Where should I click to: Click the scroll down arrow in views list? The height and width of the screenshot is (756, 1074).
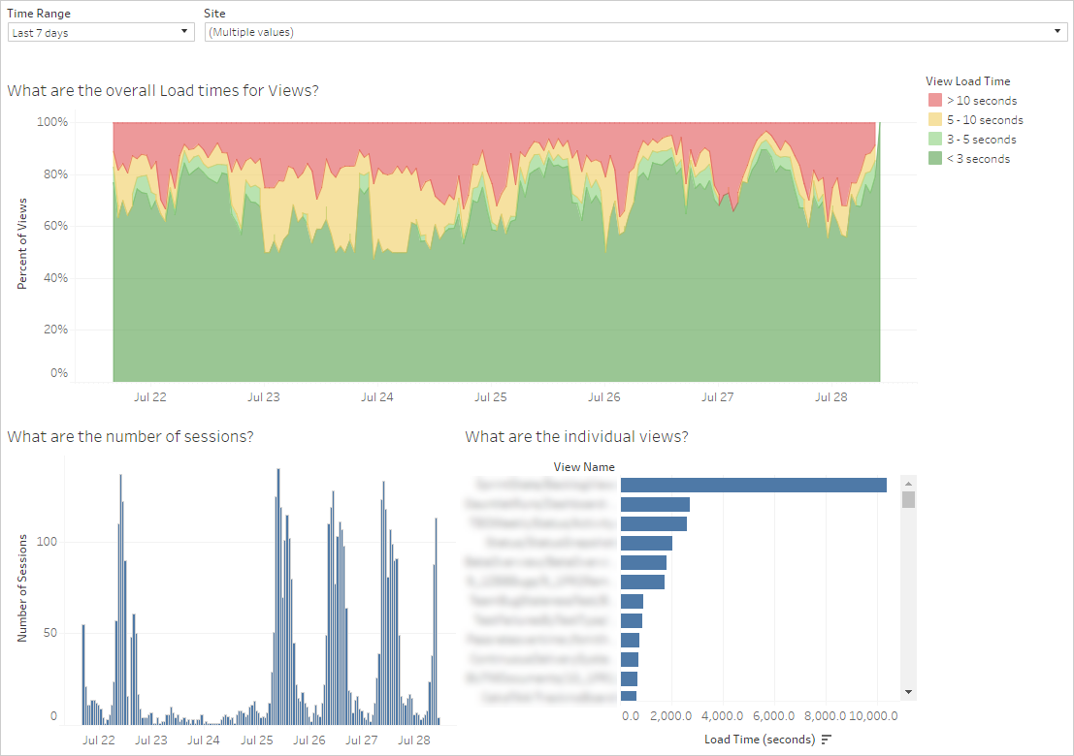[908, 692]
